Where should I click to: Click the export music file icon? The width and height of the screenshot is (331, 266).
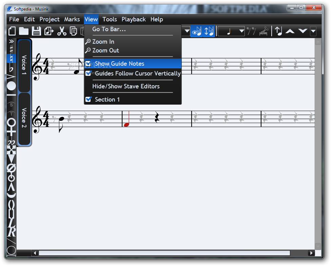pyautogui.click(x=49, y=31)
